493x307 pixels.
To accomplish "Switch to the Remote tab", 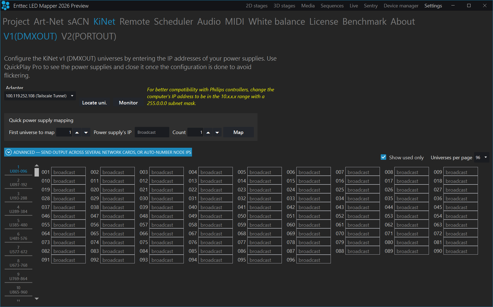I will click(134, 22).
